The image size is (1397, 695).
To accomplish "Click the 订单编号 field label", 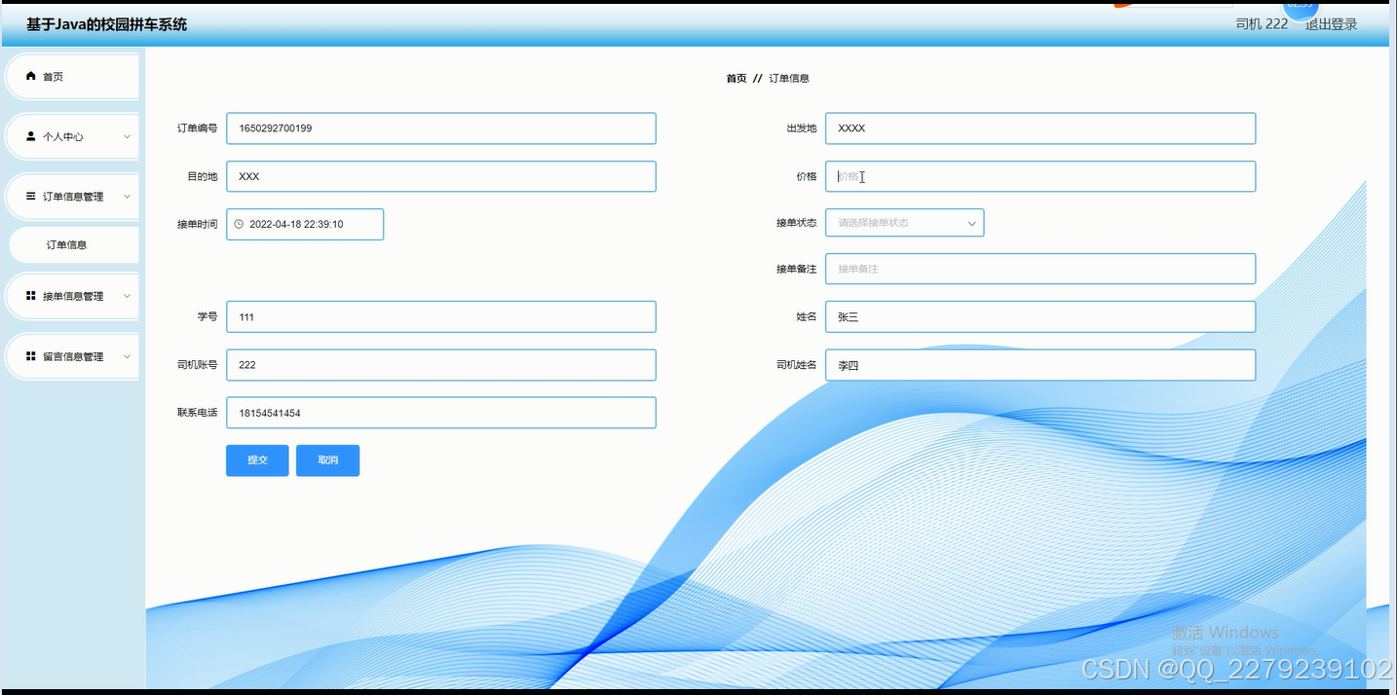I will [198, 128].
